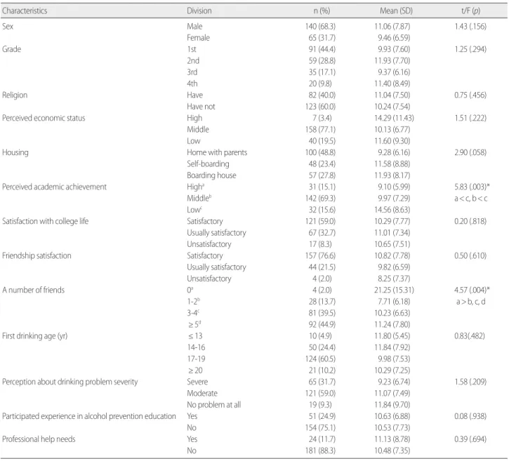Select the 'Moderate' division cell

pos(202,394)
